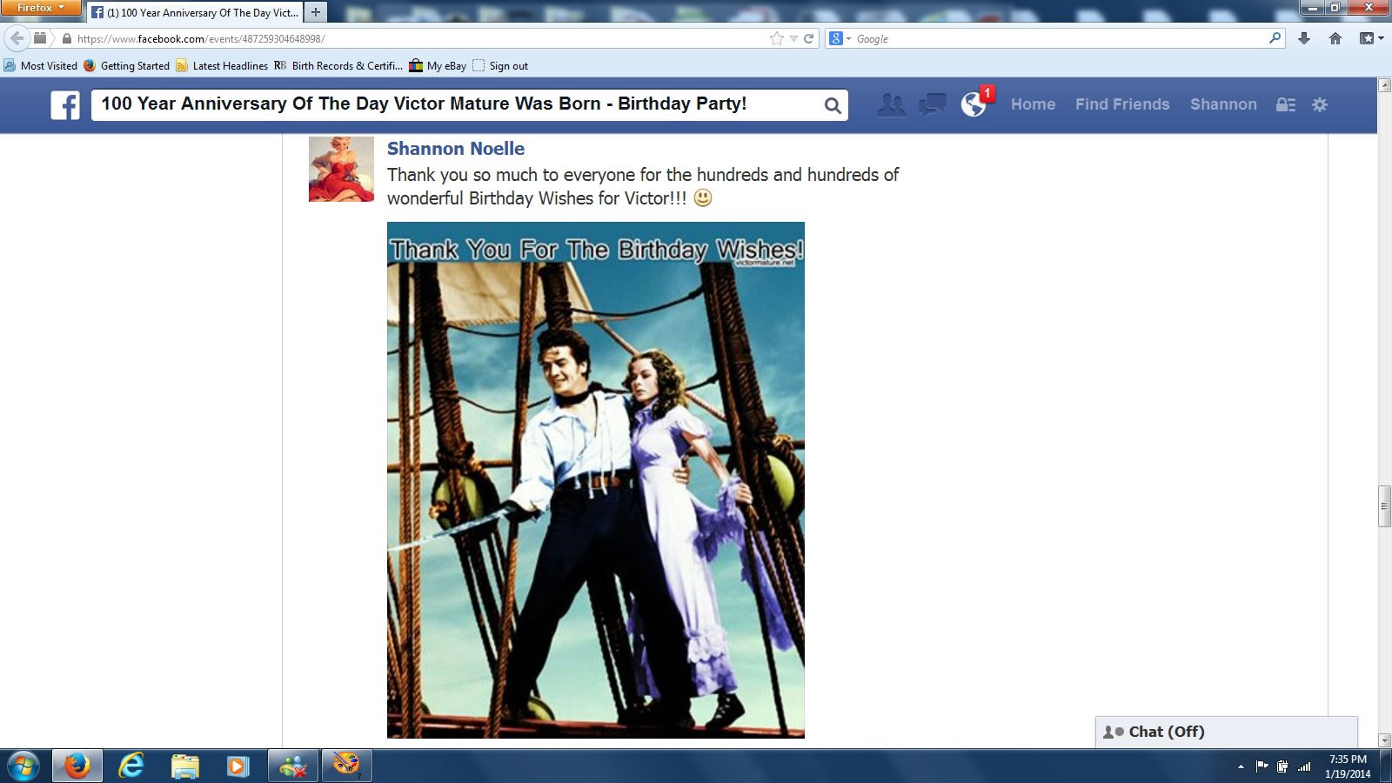Click Firefox icon in taskbar
Screen dimensions: 1392x783
[77, 766]
